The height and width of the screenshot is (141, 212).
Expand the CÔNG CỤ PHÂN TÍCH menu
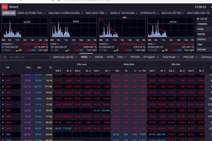pyautogui.click(x=31, y=13)
